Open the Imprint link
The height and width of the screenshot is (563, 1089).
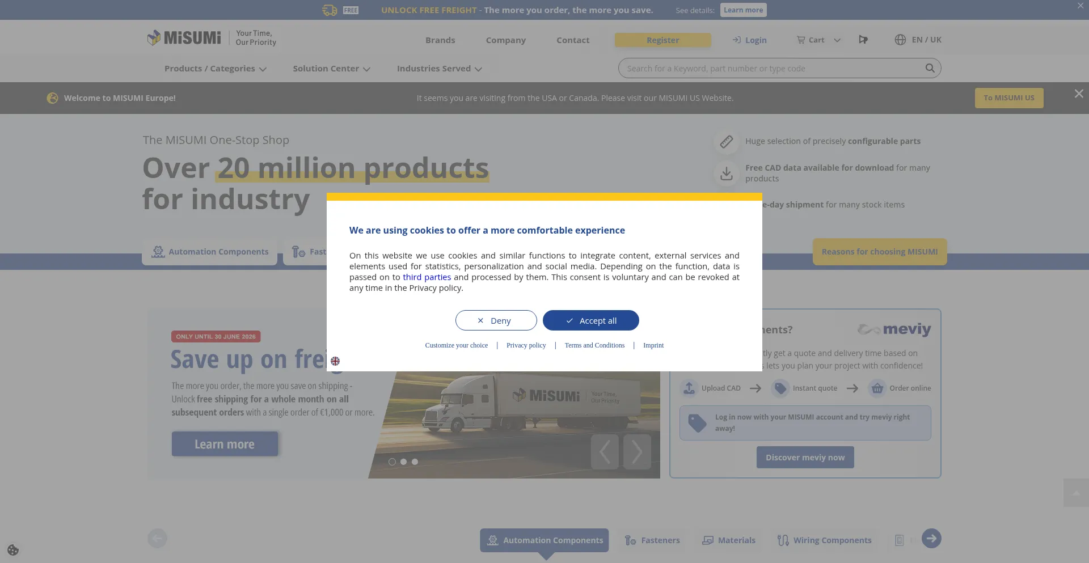(x=653, y=345)
